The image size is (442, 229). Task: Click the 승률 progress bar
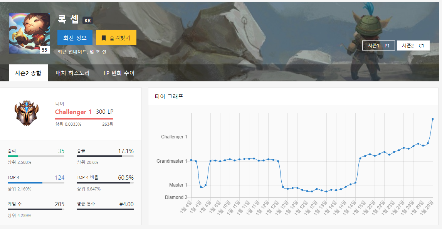tap(105, 156)
